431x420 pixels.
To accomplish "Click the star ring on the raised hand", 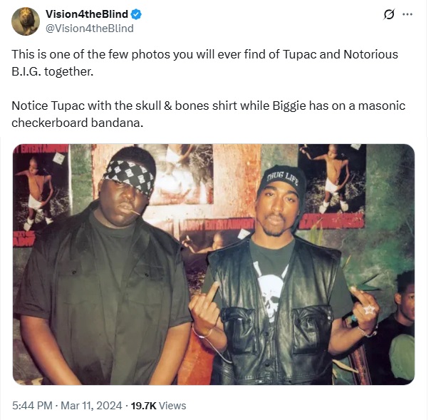I will (x=368, y=310).
